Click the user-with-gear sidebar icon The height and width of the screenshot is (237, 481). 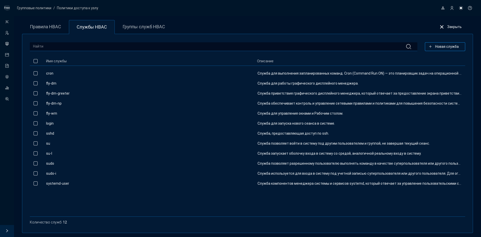[7, 33]
